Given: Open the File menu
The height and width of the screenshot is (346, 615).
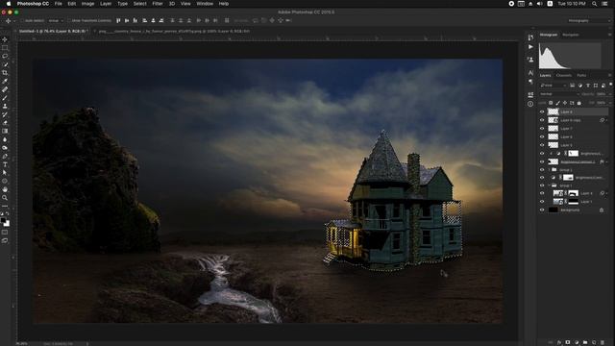Looking at the screenshot, I should click(58, 4).
